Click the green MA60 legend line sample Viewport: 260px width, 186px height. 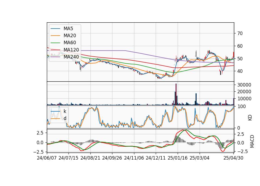pyautogui.click(x=55, y=43)
